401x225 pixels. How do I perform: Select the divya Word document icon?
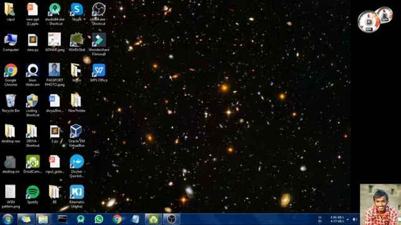55,101
